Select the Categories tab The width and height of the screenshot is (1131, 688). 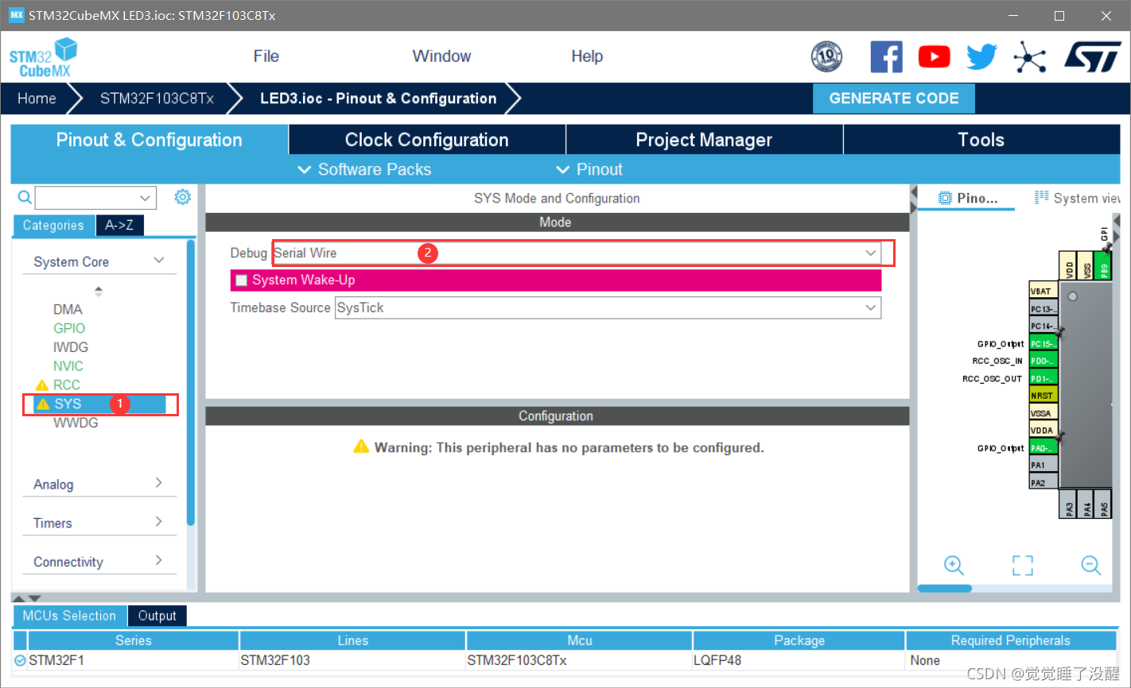tap(53, 226)
